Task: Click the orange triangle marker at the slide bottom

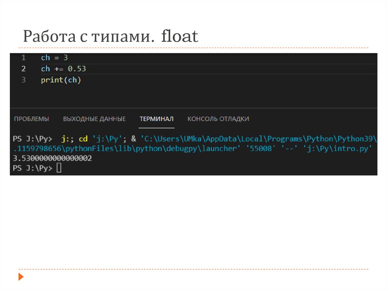Action: coord(21,277)
